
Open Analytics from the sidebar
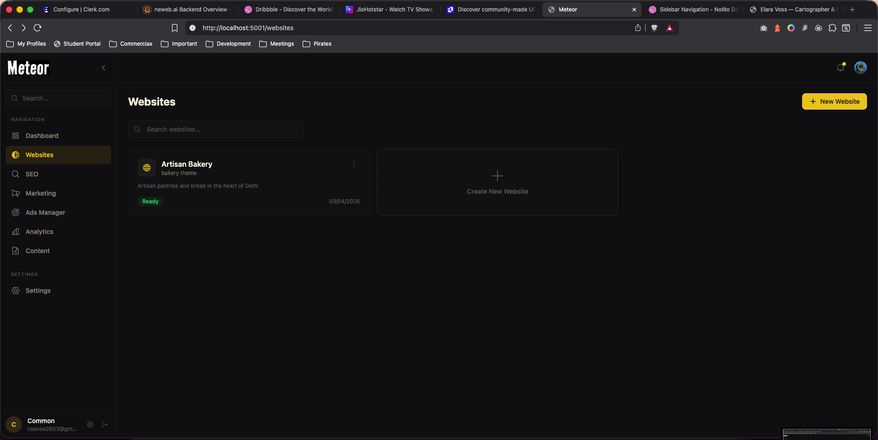[39, 232]
